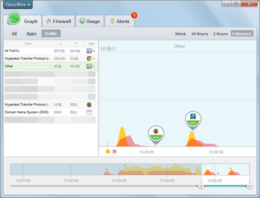
Task: Click the teal selected range bar
Action: click(x=225, y=186)
